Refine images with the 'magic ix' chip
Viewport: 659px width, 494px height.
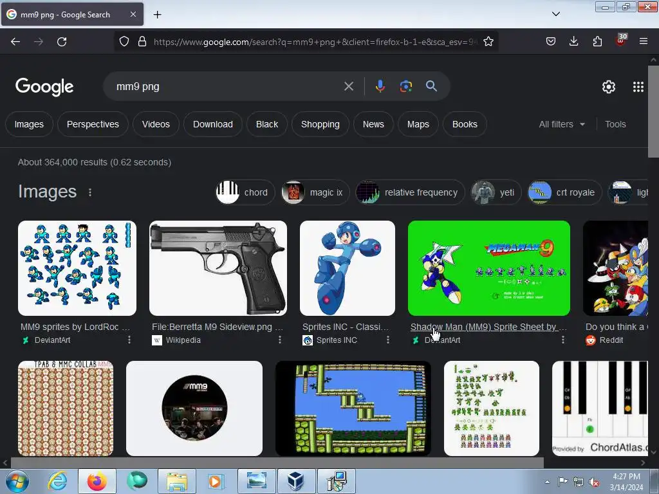tap(315, 192)
